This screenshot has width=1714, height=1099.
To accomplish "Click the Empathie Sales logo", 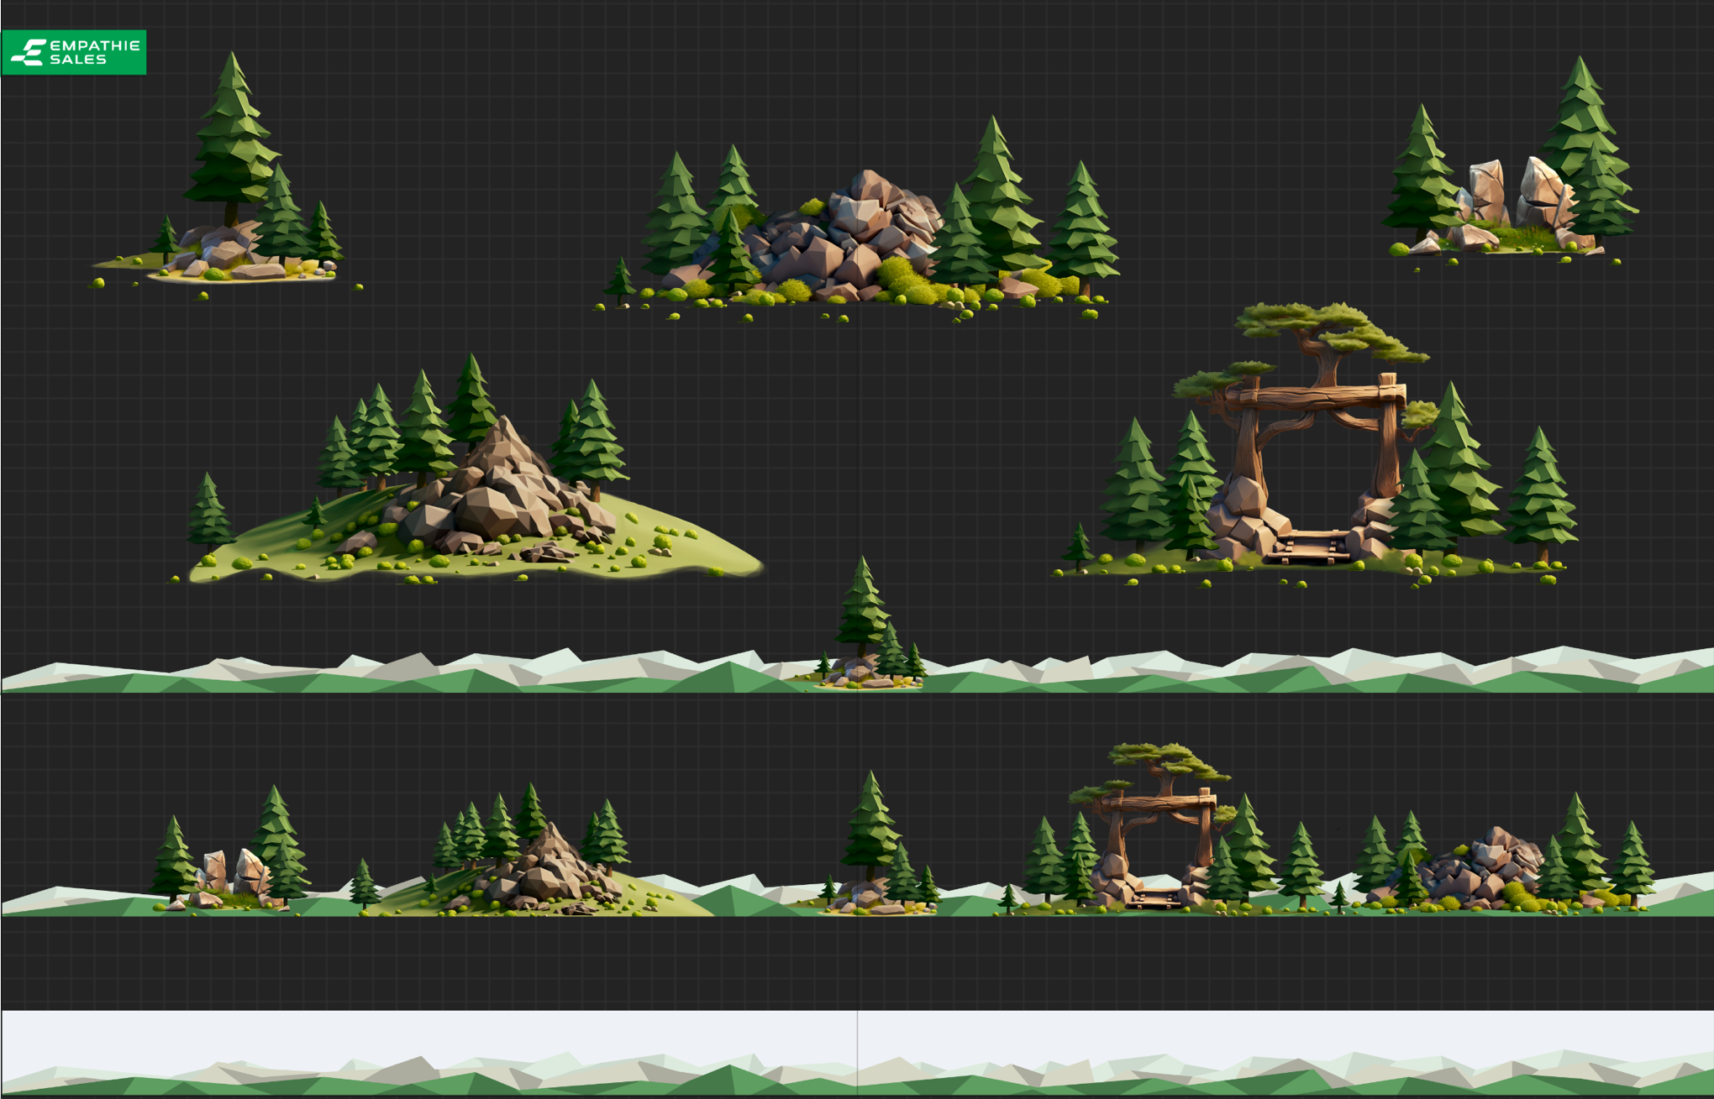I will tap(74, 52).
